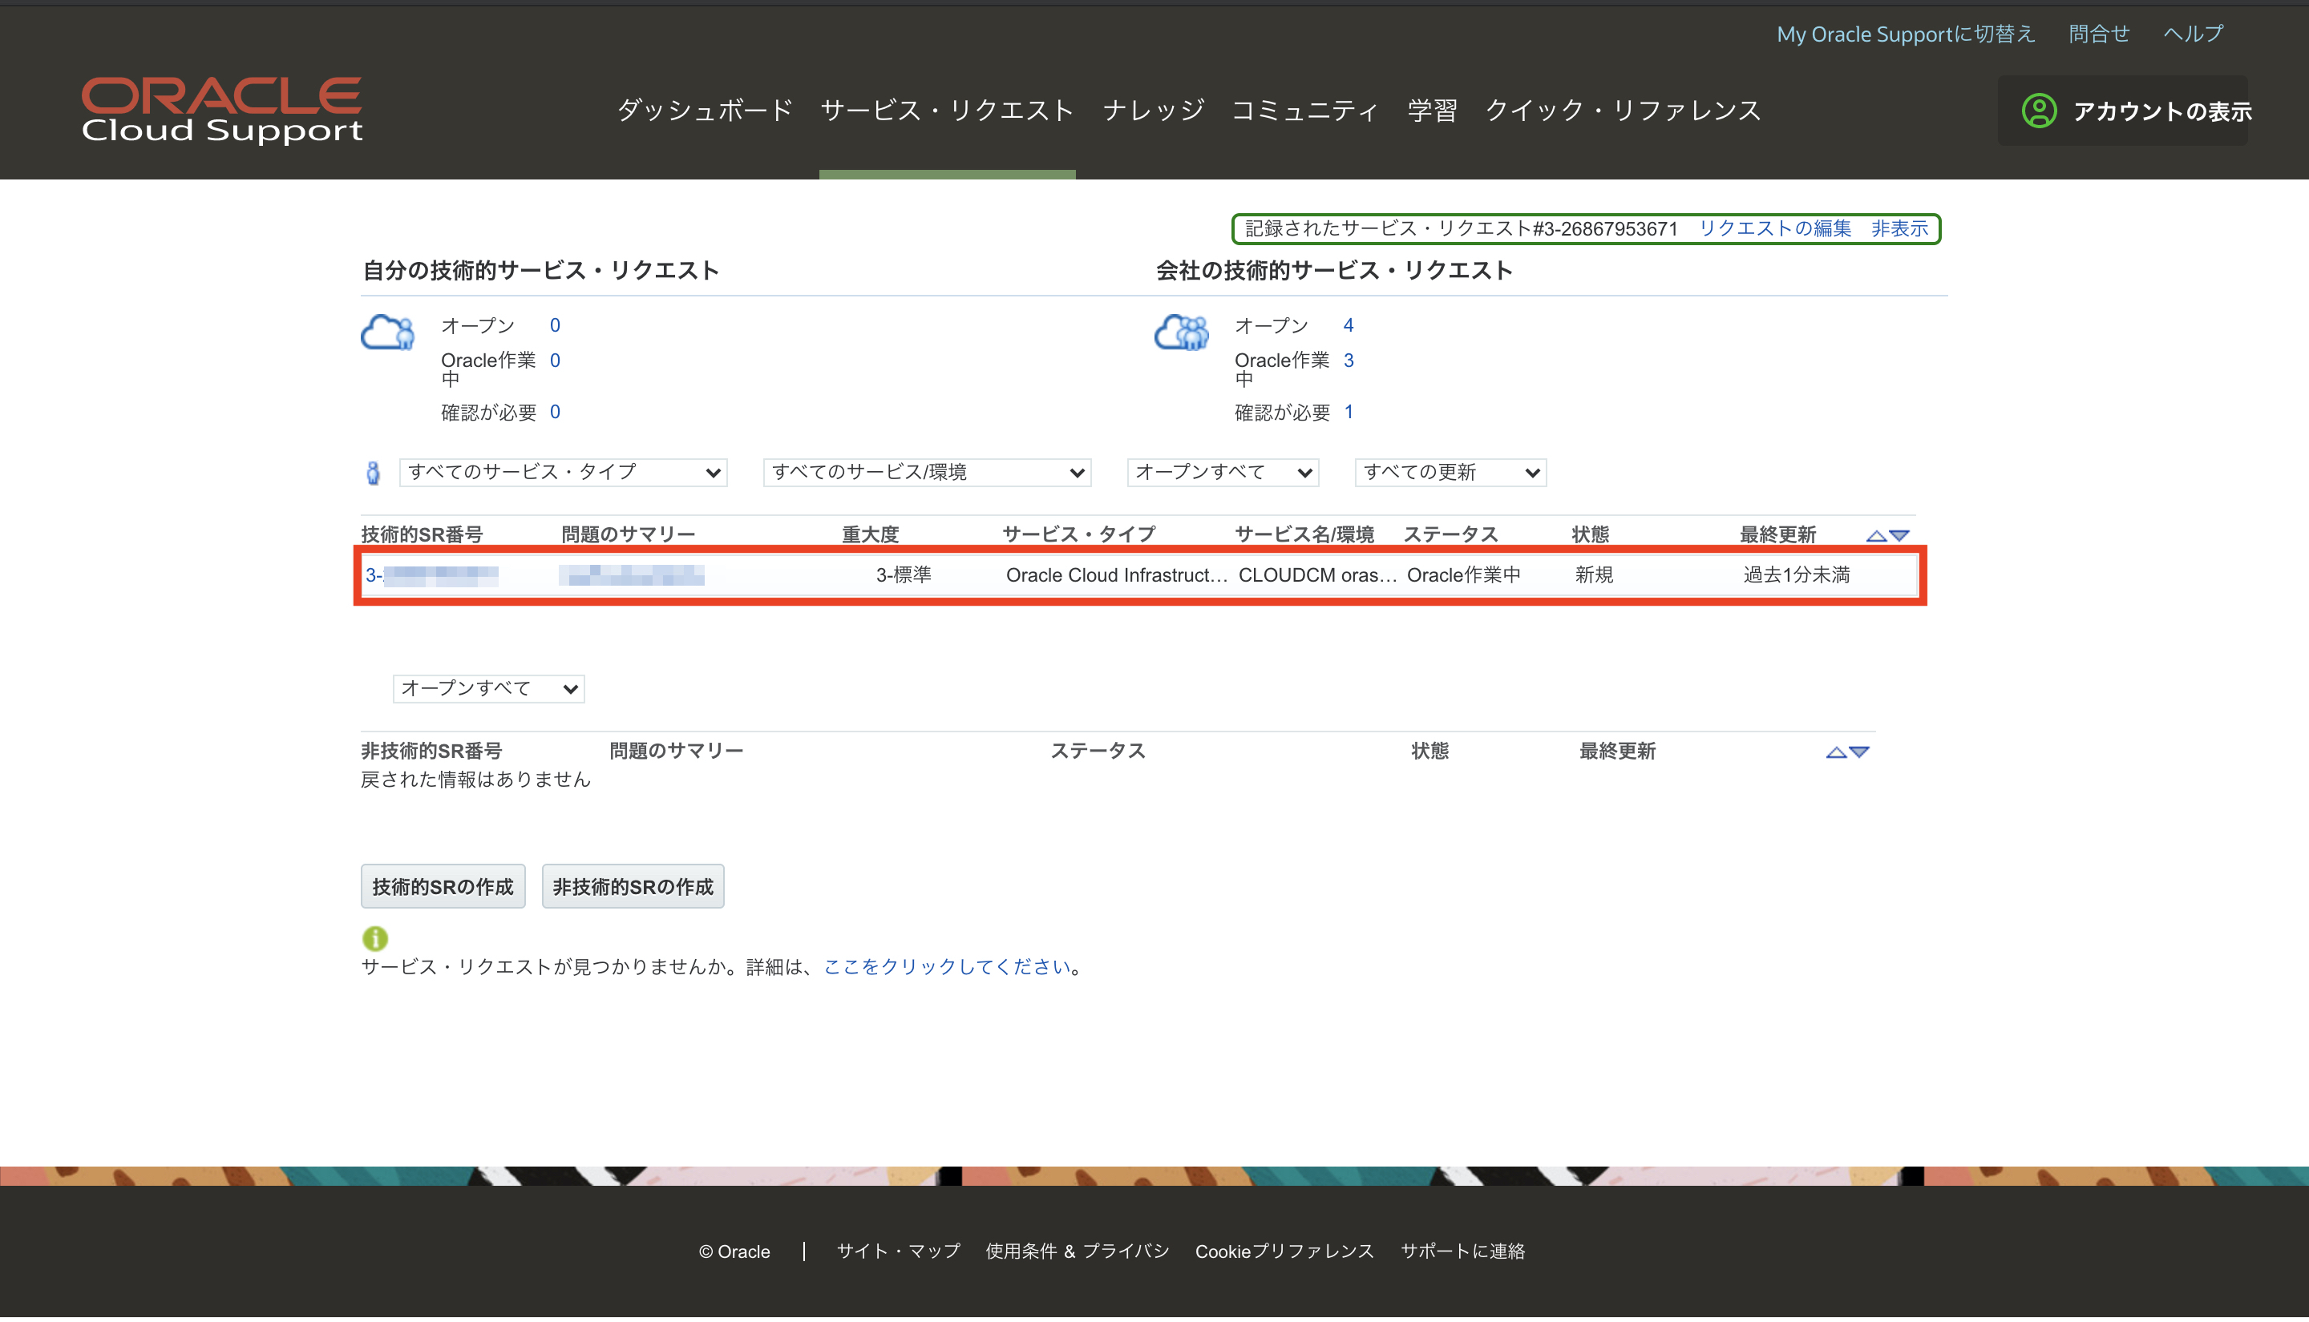Switch to the ナレッジ tab
Viewport: 2309px width, 1322px height.
(1154, 110)
